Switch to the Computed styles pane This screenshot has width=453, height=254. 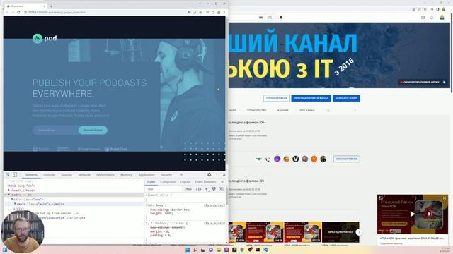pos(168,182)
